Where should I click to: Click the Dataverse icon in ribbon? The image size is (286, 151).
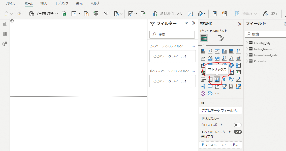pos(106,14)
